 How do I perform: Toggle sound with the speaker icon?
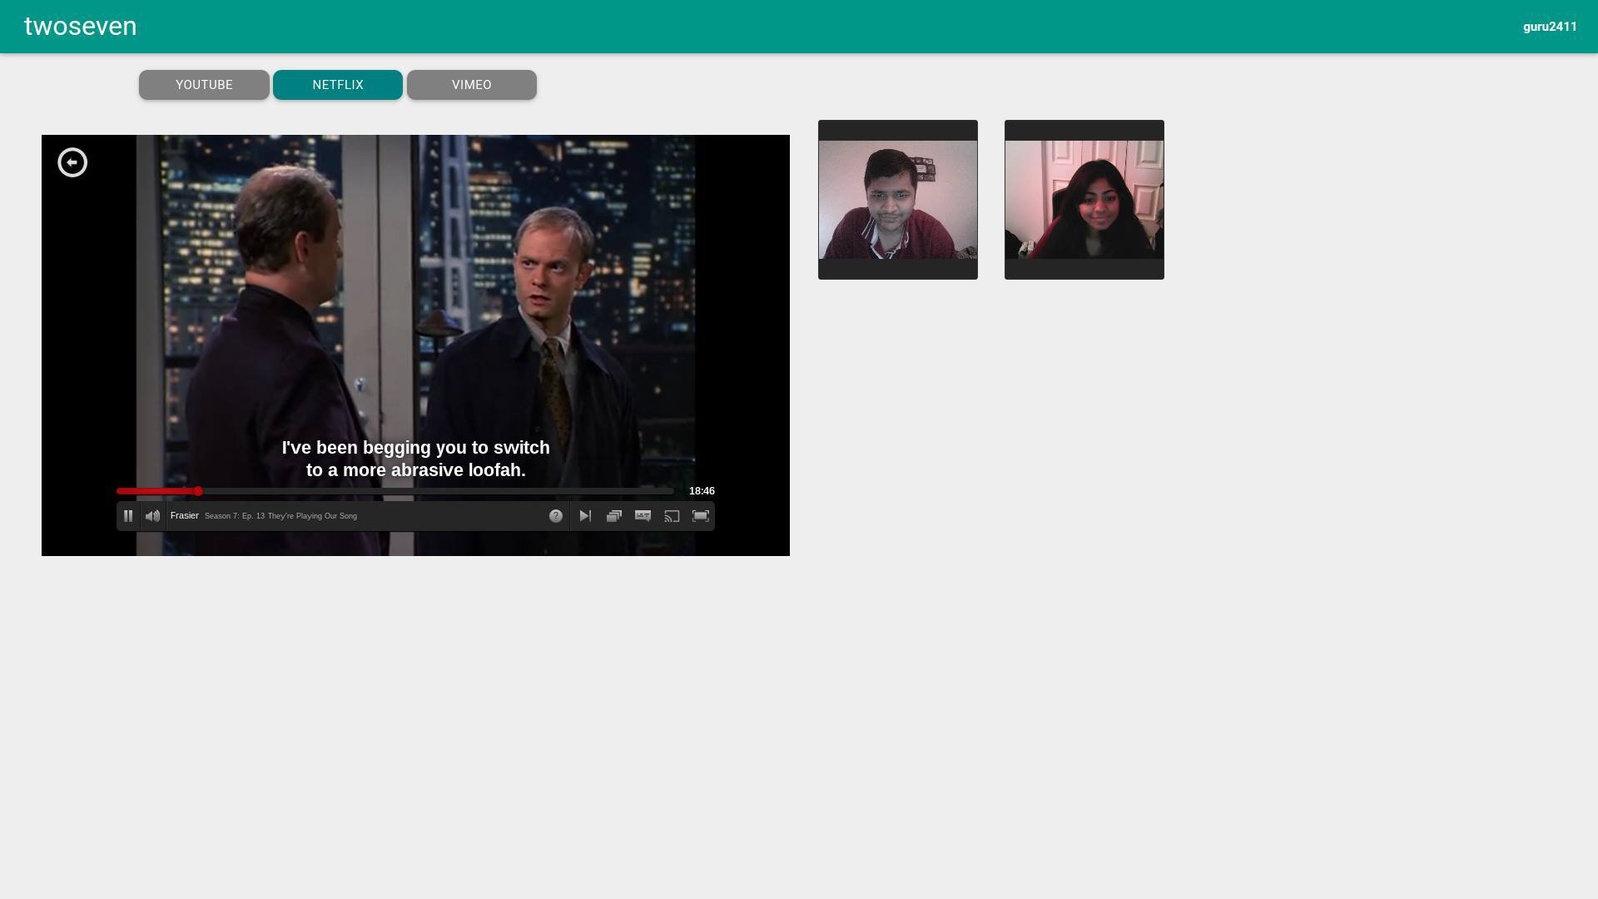pyautogui.click(x=152, y=515)
